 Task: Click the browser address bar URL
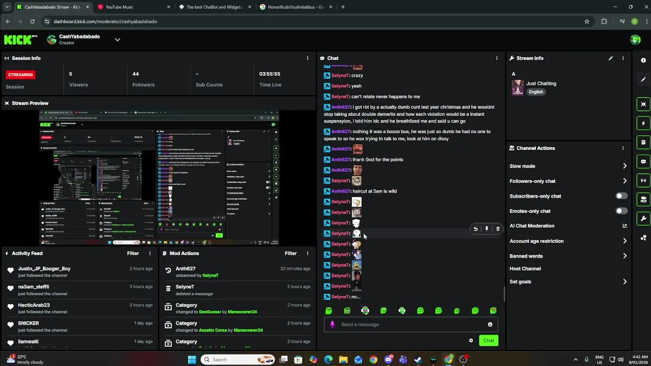point(105,21)
